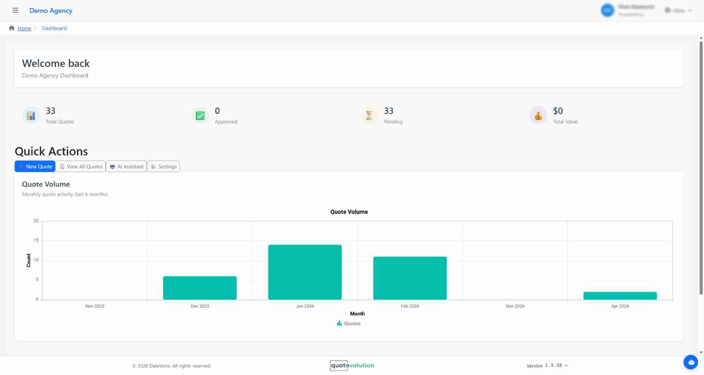Click the home icon in the breadcrumb
This screenshot has height=375, width=704.
pos(11,27)
